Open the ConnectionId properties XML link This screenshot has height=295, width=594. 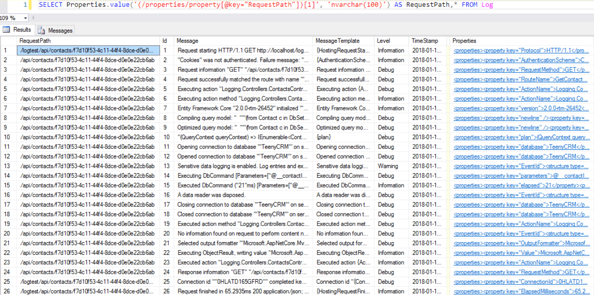520,282
